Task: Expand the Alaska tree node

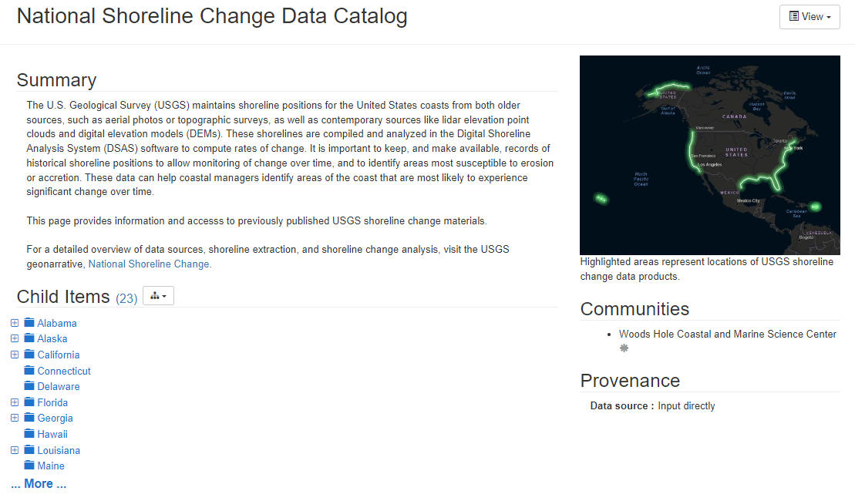Action: click(x=15, y=338)
